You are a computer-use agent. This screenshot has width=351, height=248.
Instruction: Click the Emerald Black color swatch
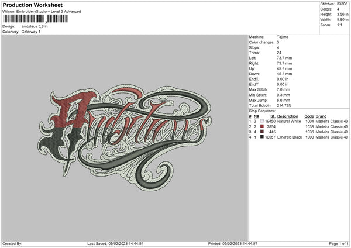tap(262, 137)
